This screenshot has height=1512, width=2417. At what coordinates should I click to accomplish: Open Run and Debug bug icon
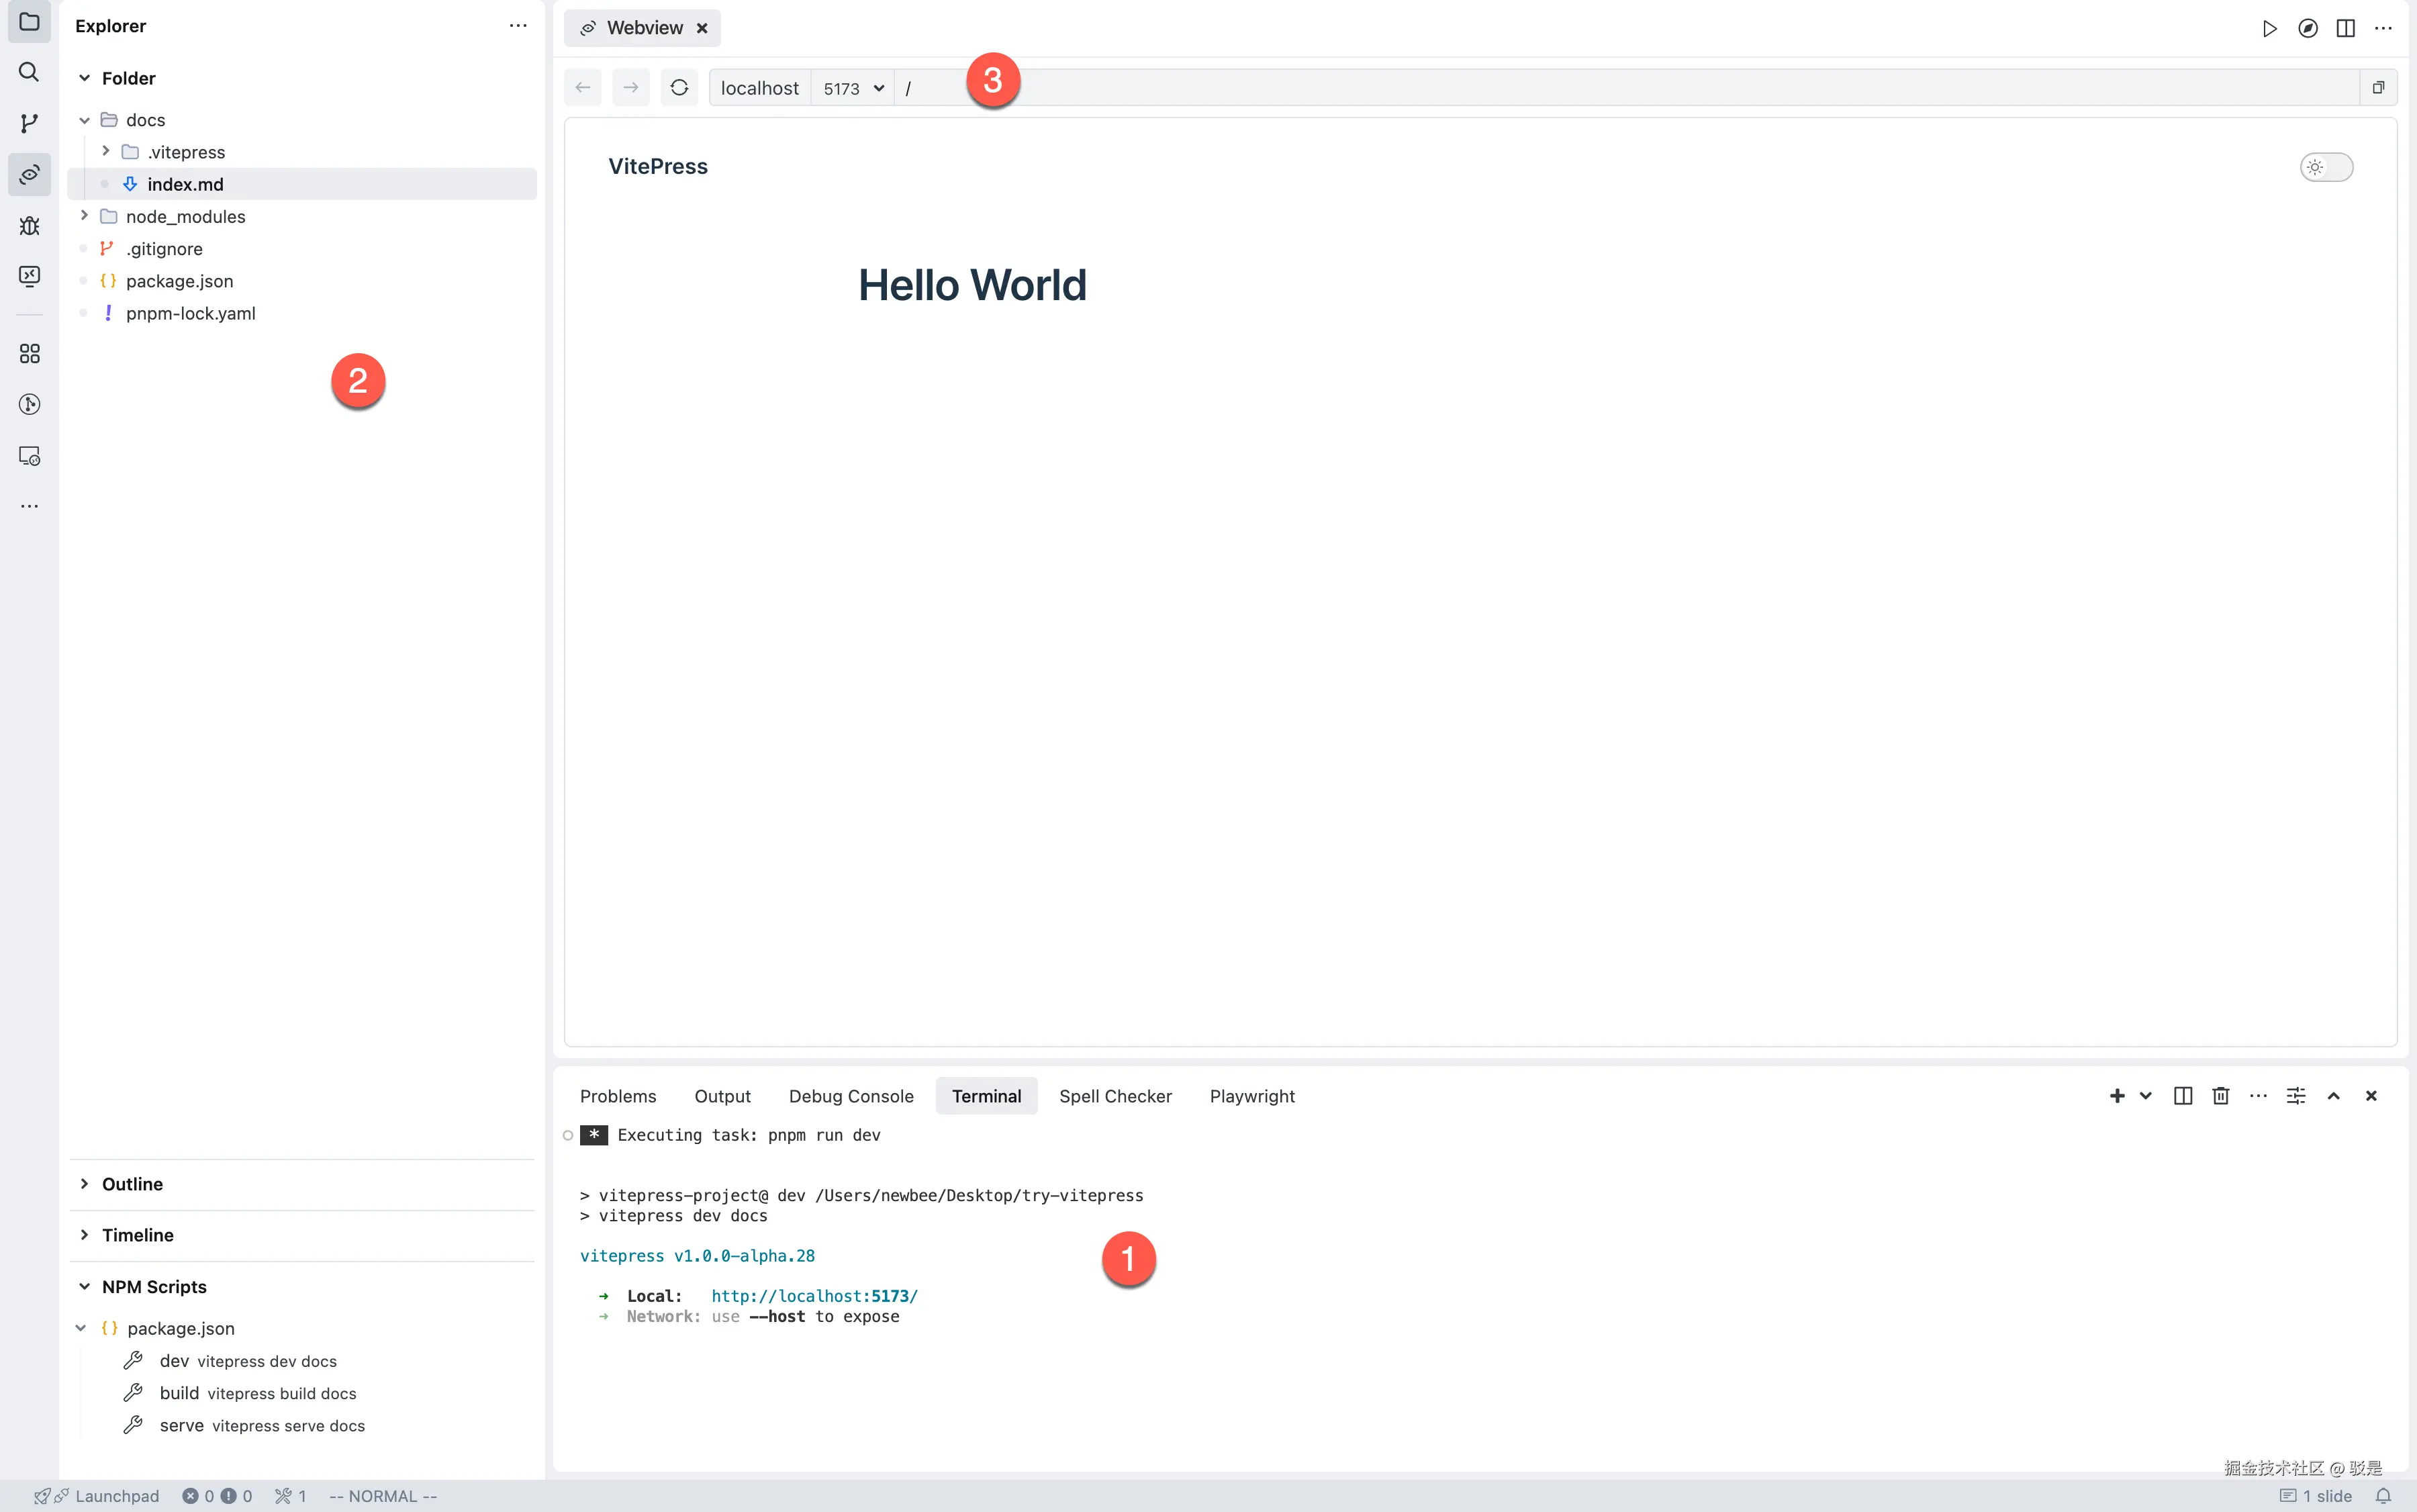pyautogui.click(x=29, y=225)
